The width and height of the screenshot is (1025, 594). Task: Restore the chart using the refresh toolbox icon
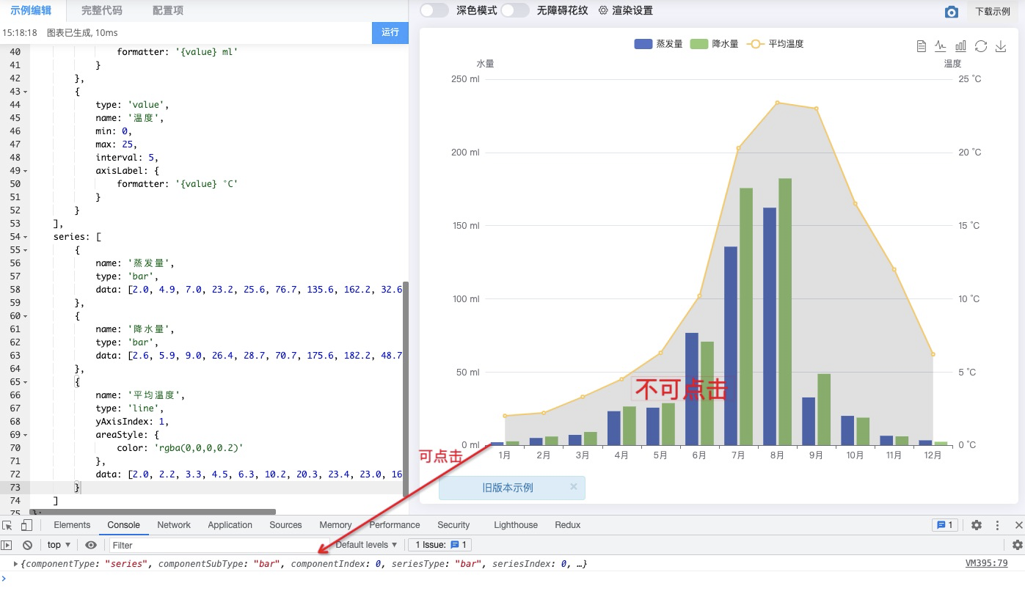tap(980, 45)
